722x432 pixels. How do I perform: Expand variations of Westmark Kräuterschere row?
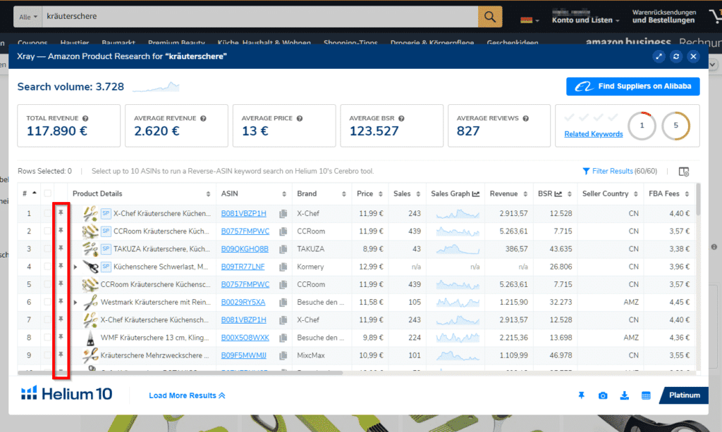[x=75, y=303]
